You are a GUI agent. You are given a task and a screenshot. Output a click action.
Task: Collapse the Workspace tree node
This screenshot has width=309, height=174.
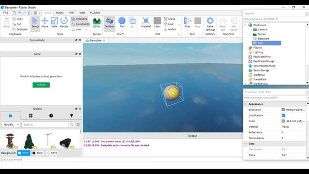click(245, 25)
